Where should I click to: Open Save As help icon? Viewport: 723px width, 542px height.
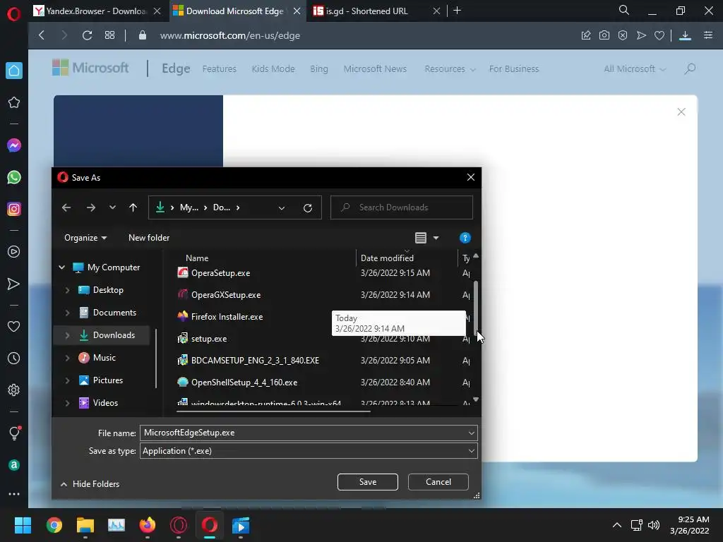[x=465, y=238]
